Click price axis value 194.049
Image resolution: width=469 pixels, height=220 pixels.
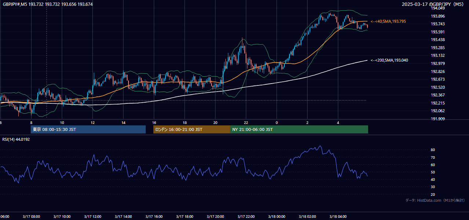coord(438,8)
